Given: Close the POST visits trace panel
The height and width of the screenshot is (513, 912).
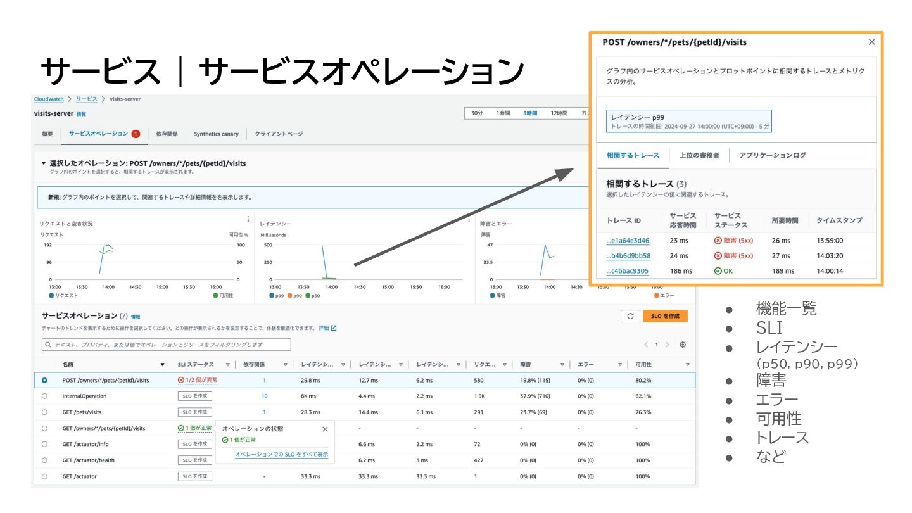Looking at the screenshot, I should (x=871, y=42).
